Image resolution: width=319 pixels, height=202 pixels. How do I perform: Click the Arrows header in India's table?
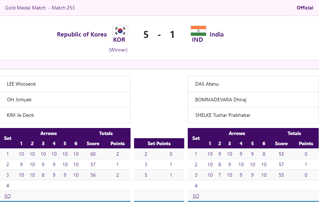click(237, 133)
